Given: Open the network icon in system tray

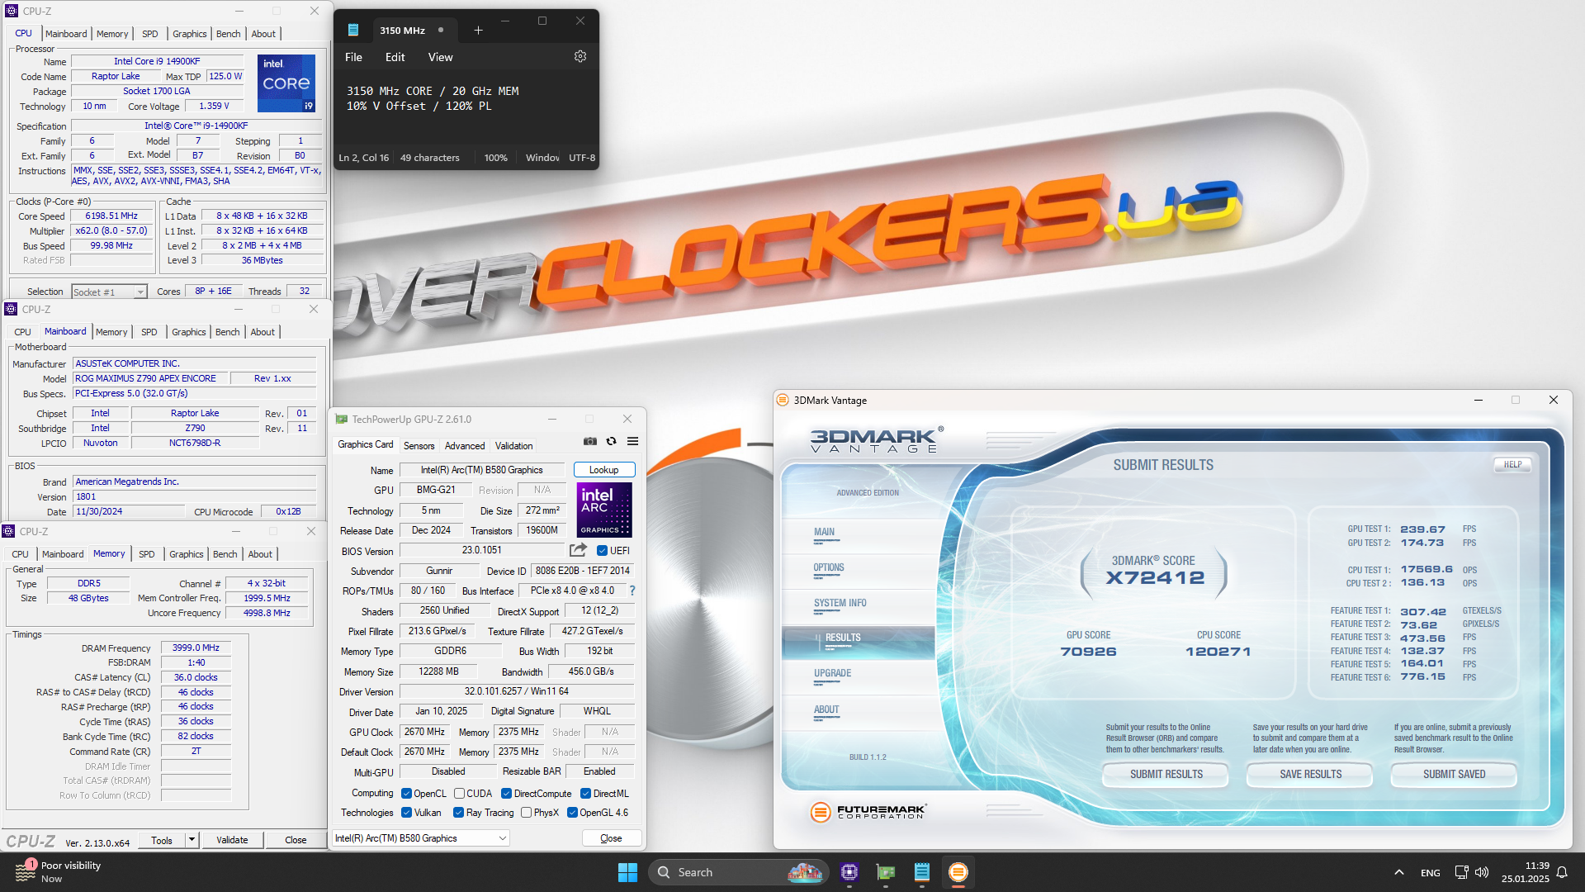Looking at the screenshot, I should pyautogui.click(x=1461, y=872).
